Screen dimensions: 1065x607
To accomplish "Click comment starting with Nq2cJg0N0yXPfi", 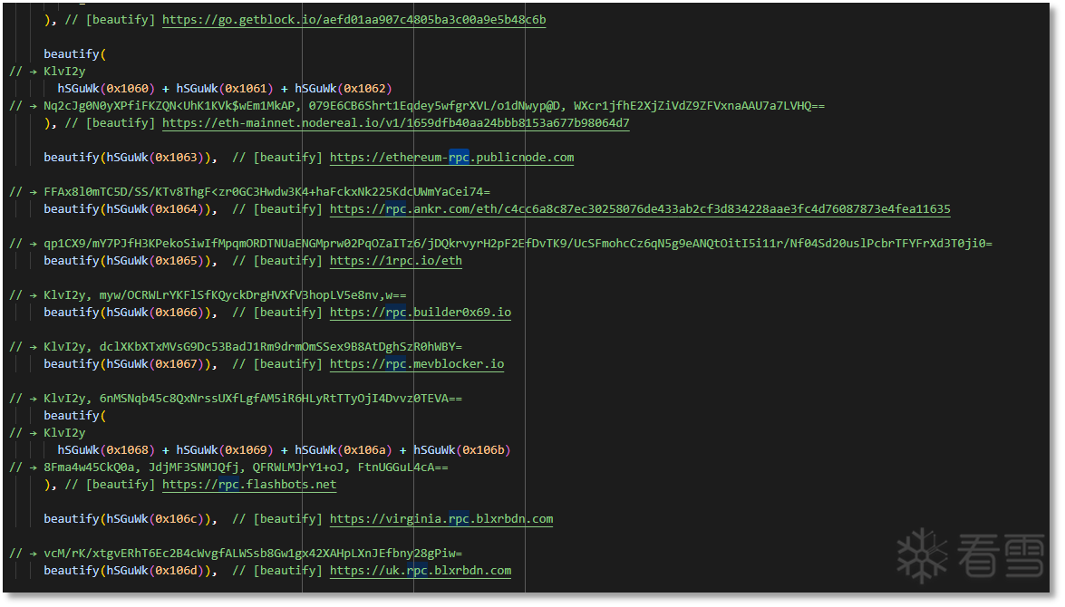I will pyautogui.click(x=417, y=106).
